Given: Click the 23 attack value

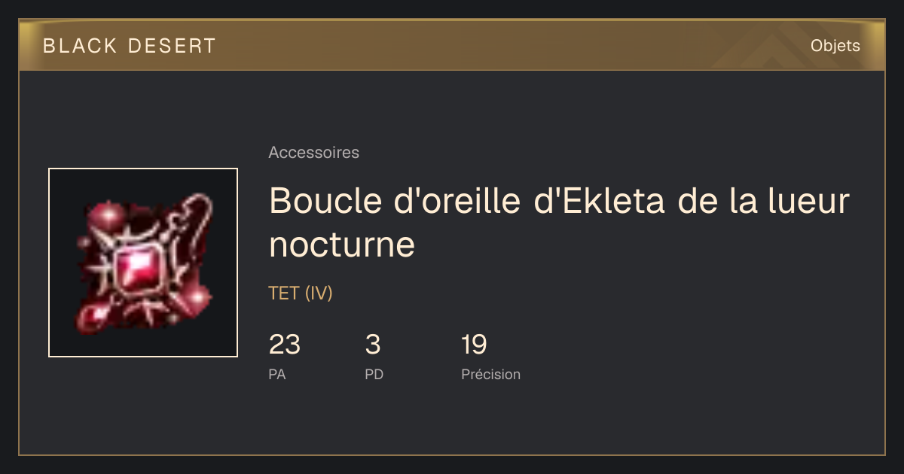Looking at the screenshot, I should pos(285,345).
